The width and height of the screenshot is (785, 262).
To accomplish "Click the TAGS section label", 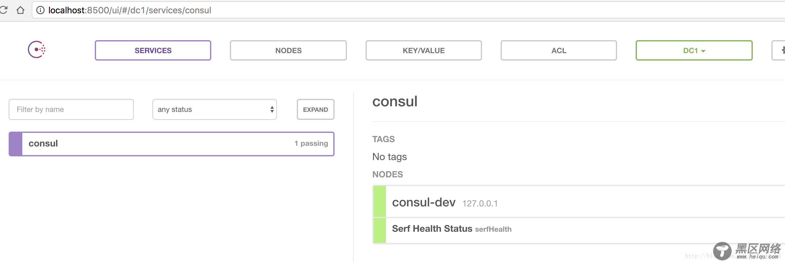I will tap(384, 139).
